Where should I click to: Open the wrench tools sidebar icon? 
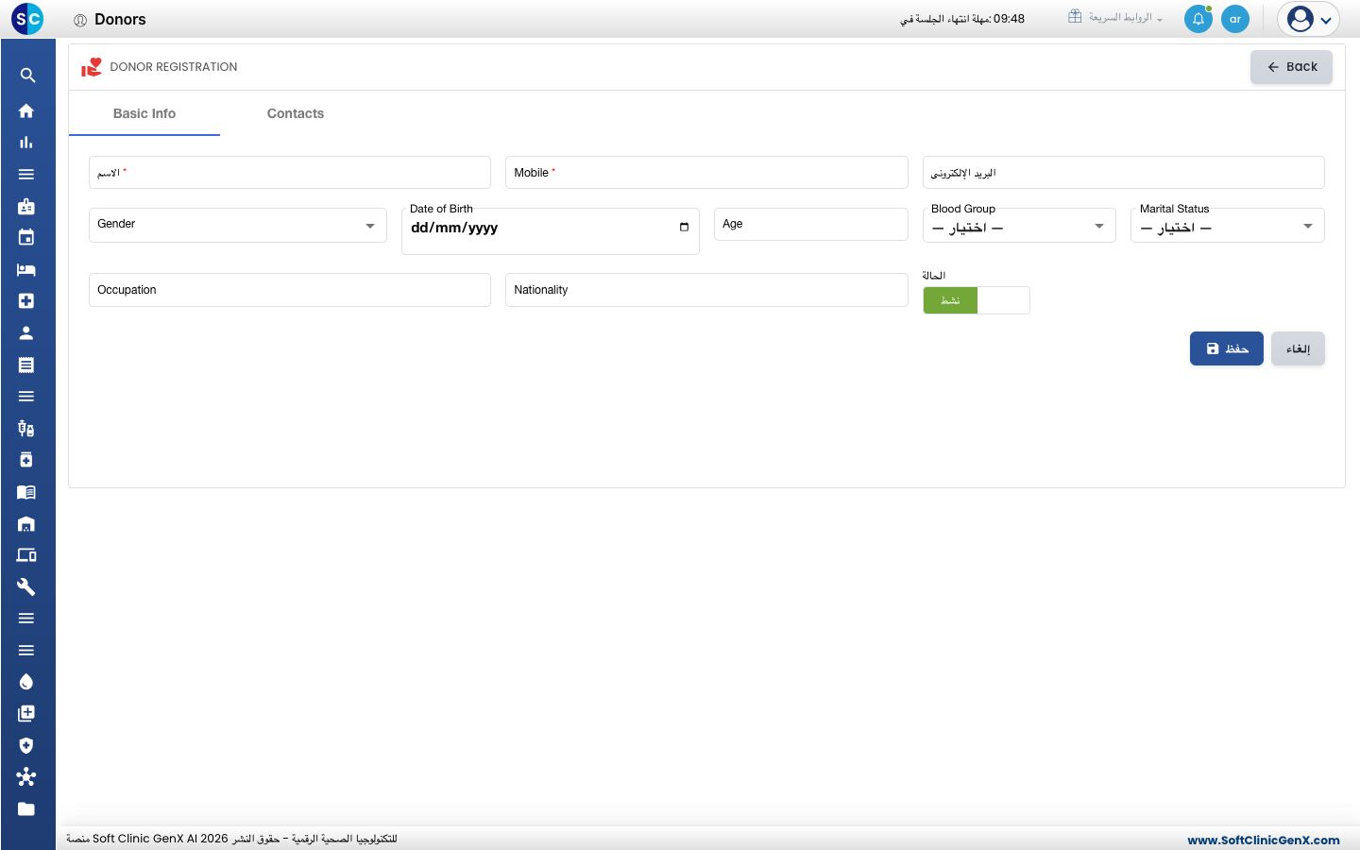point(26,587)
